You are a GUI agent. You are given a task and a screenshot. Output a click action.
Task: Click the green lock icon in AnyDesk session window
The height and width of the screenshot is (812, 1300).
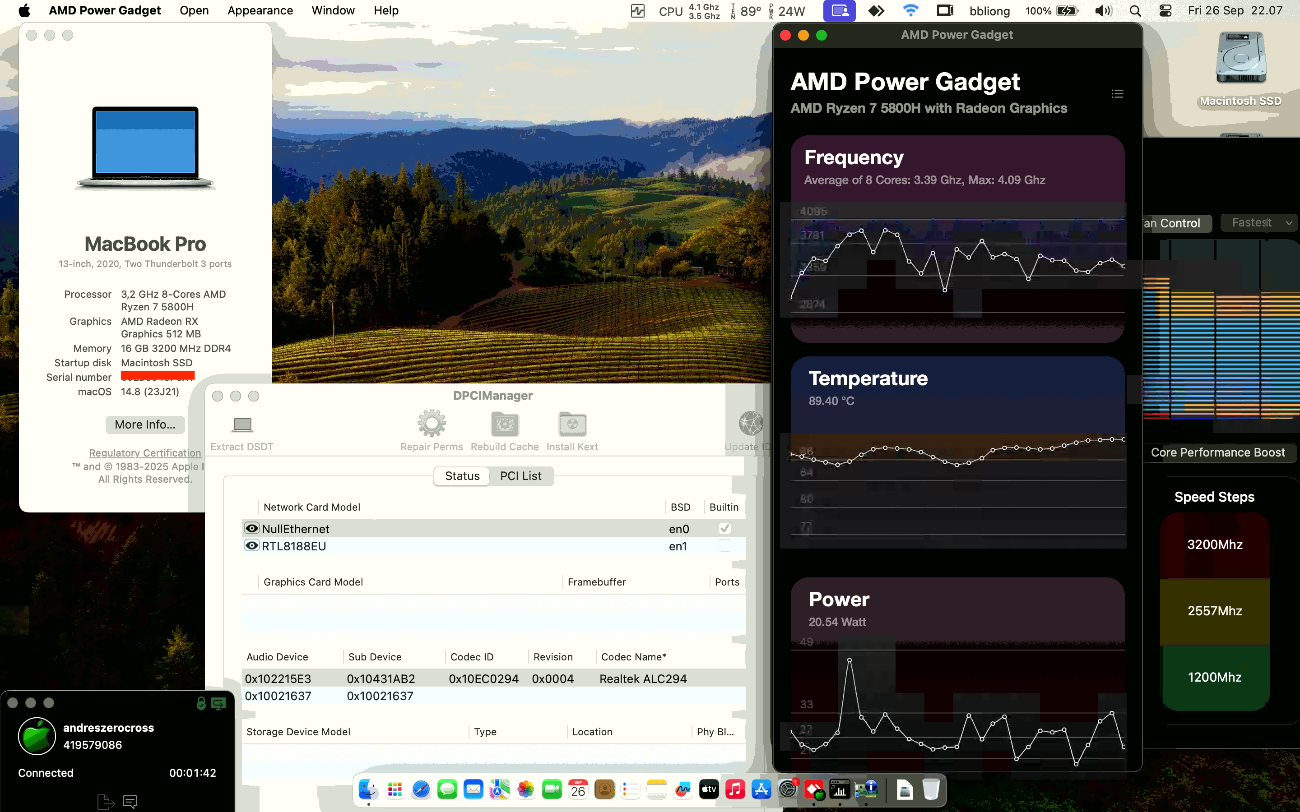pos(201,703)
